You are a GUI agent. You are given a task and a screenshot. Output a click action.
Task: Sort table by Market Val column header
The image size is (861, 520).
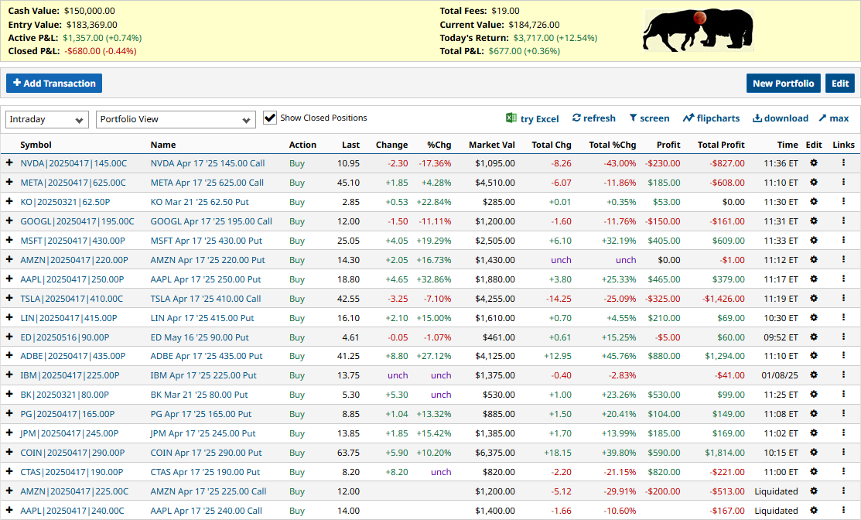click(491, 145)
